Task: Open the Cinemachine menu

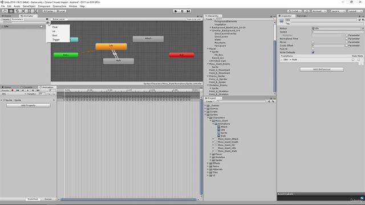Action: point(59,6)
